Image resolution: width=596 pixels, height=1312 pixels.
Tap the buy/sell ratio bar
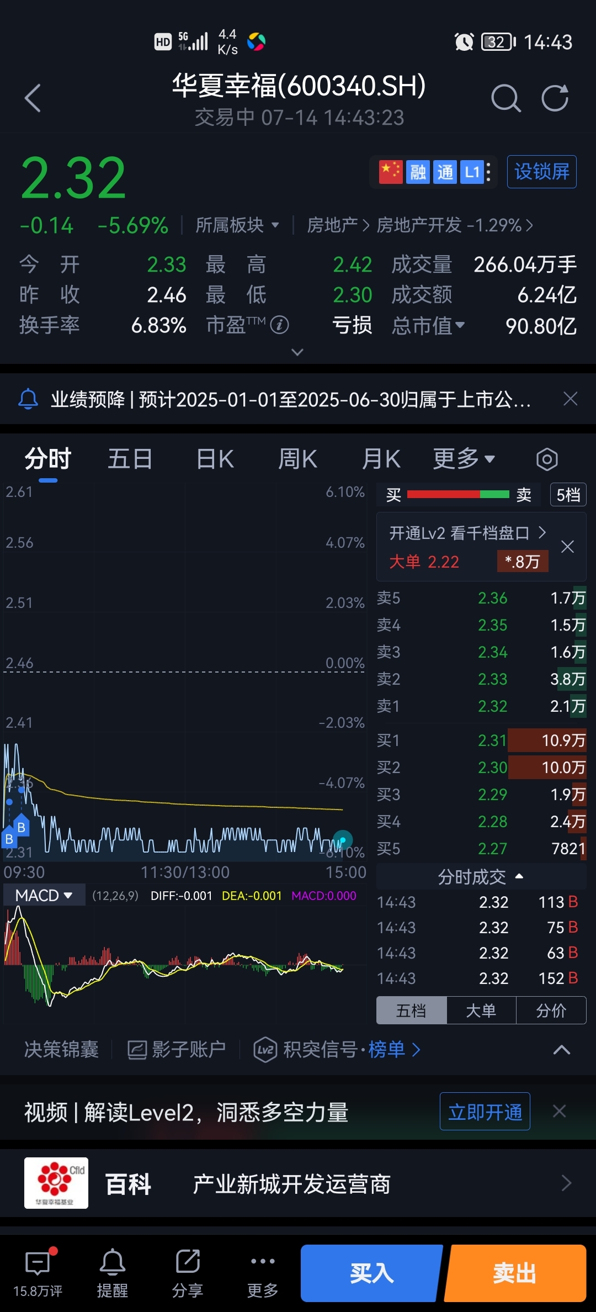click(x=458, y=494)
